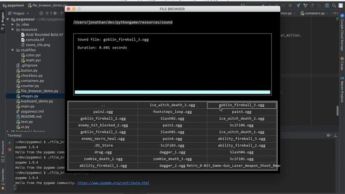
Task: Close the terminal session with the red X
Action: point(10,150)
